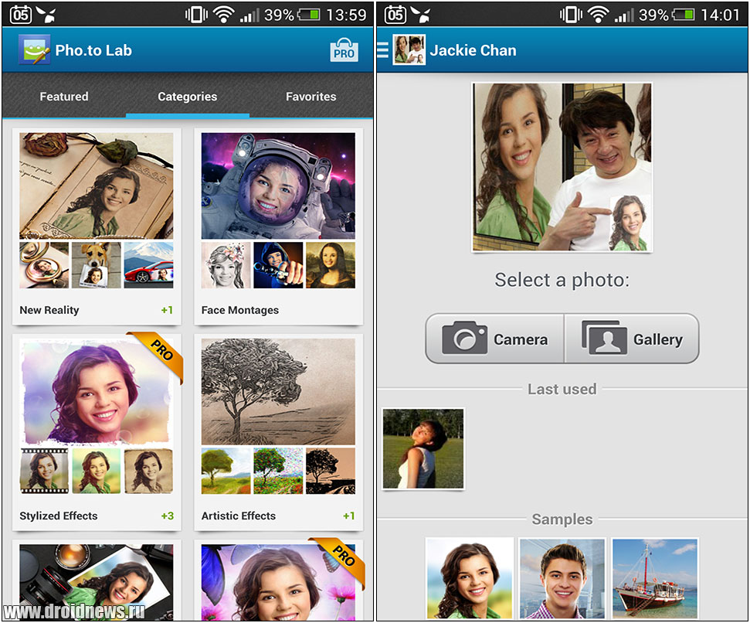This screenshot has height=623, width=750.
Task: Tap the battery icon in left status bar
Action: coord(309,15)
